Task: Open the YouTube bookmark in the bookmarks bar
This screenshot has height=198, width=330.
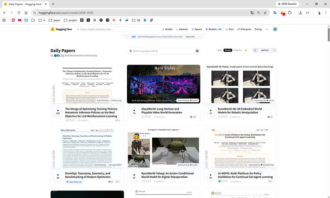Action: [20, 20]
